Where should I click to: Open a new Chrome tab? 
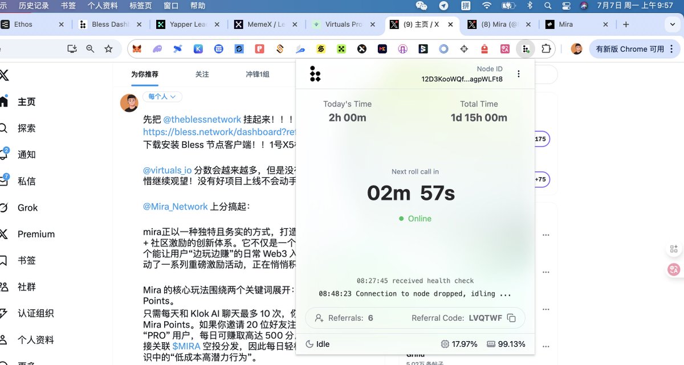click(x=626, y=24)
